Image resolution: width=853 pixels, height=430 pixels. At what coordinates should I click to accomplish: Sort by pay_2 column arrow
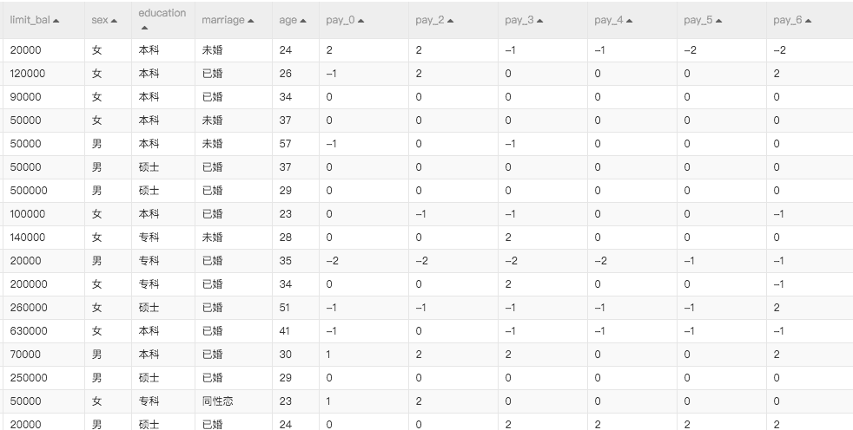tap(450, 21)
